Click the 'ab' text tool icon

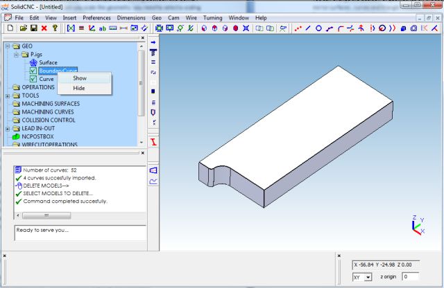(102, 28)
